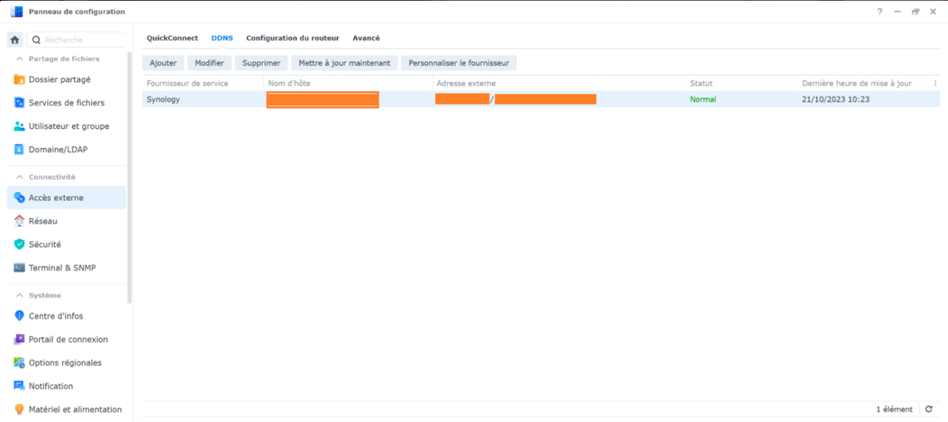Collapse the Système section
Viewport: 948px width, 422px height.
click(x=19, y=295)
